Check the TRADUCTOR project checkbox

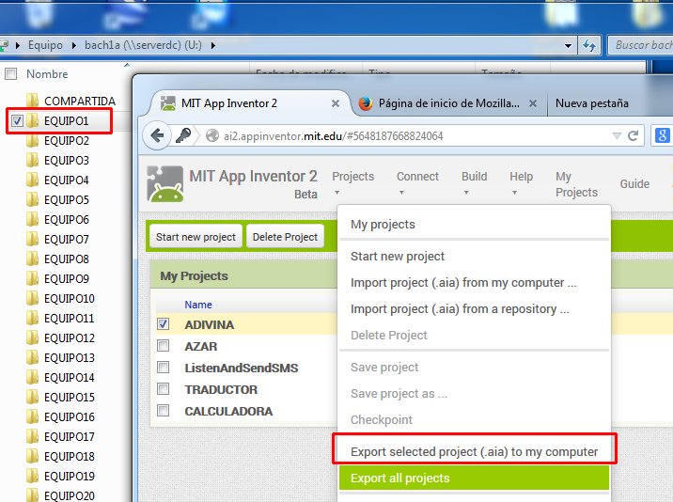coord(164,389)
